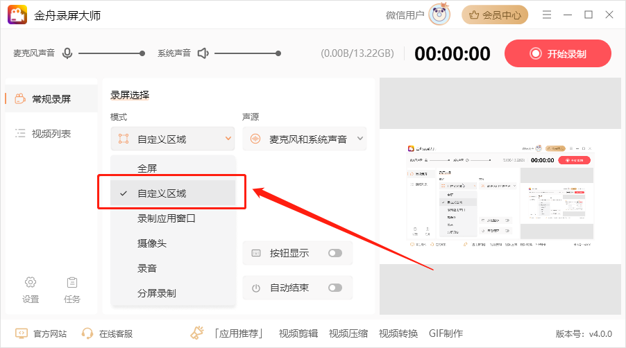626x348 pixels.
Task: Open the 任务 task clipboard icon
Action: 72,282
